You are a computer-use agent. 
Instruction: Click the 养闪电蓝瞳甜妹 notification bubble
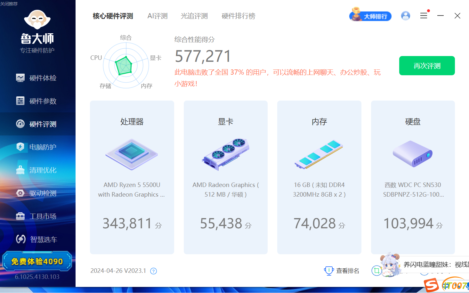(435, 265)
